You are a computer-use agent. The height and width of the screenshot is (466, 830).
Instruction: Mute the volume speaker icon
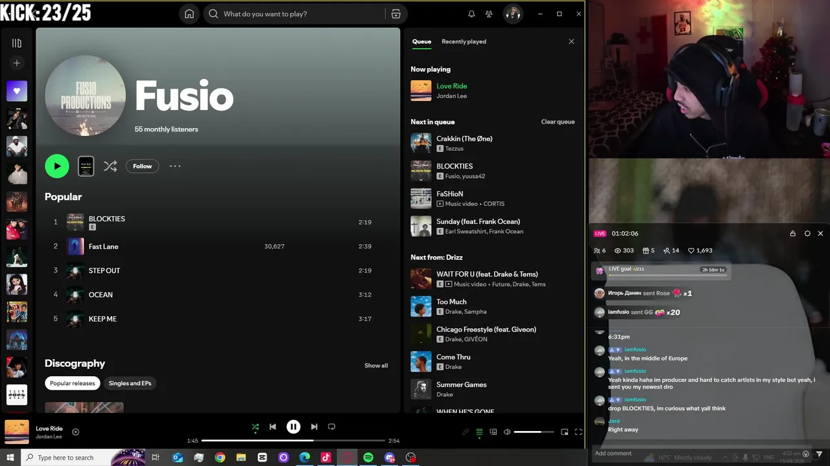[x=507, y=432]
